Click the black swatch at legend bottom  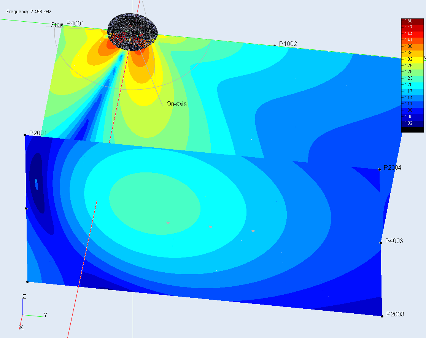(412, 130)
